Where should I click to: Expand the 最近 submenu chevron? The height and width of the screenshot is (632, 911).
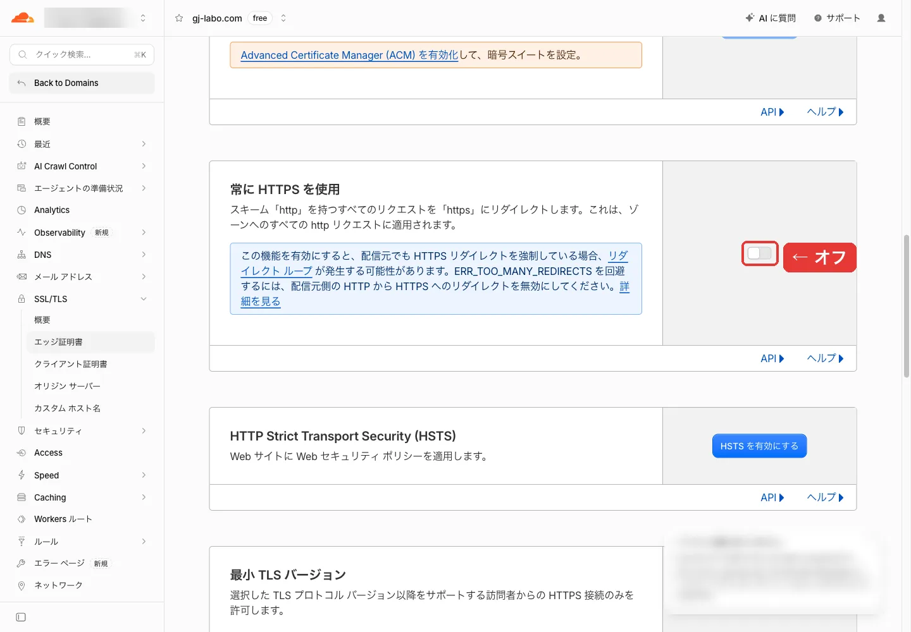click(x=144, y=144)
